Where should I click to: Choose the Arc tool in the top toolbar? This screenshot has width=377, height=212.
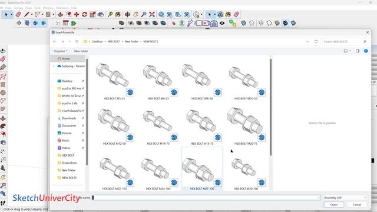point(37,14)
